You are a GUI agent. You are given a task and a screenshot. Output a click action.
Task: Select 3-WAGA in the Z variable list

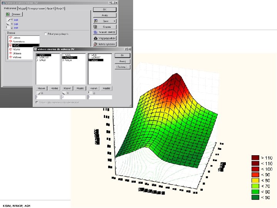coord(96,60)
